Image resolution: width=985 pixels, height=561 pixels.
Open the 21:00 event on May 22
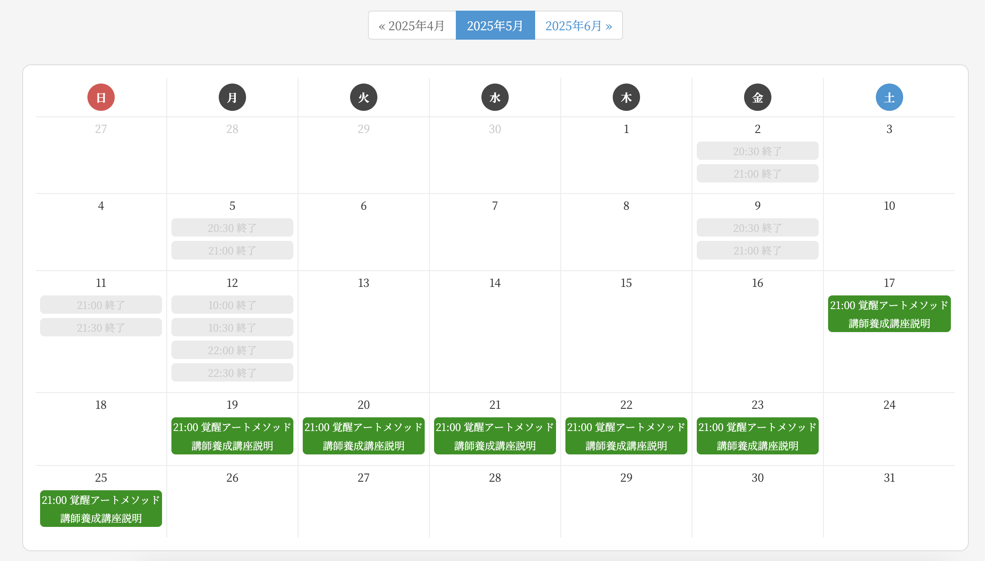coord(626,436)
